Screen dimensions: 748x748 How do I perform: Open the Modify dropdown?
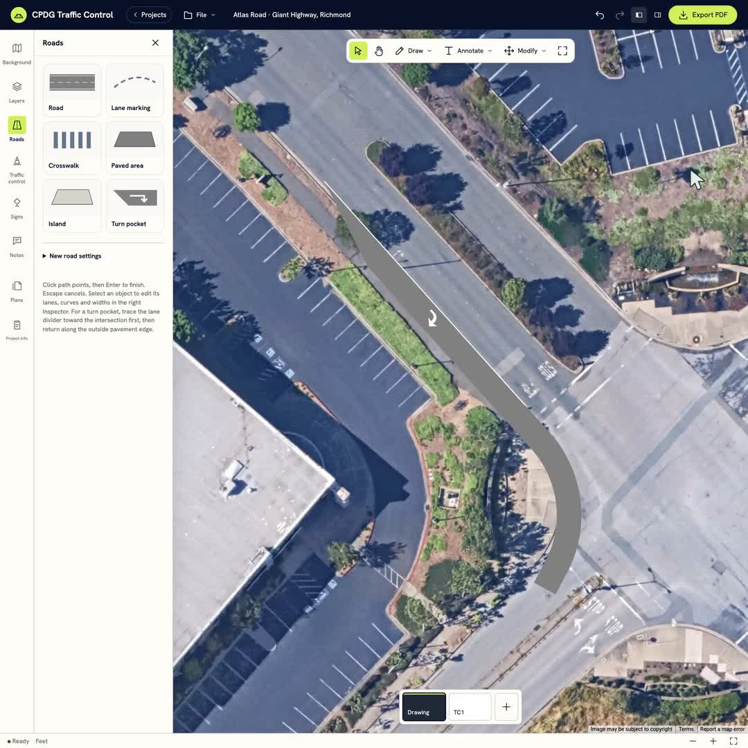pyautogui.click(x=525, y=51)
